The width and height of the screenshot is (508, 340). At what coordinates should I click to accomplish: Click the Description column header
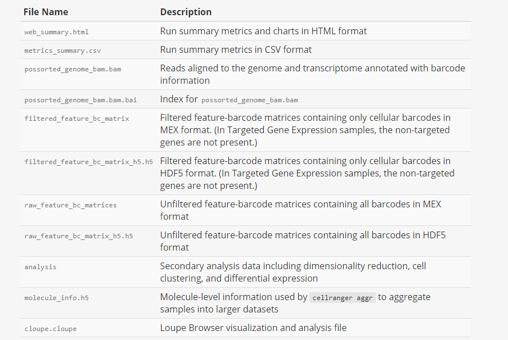[x=186, y=12]
